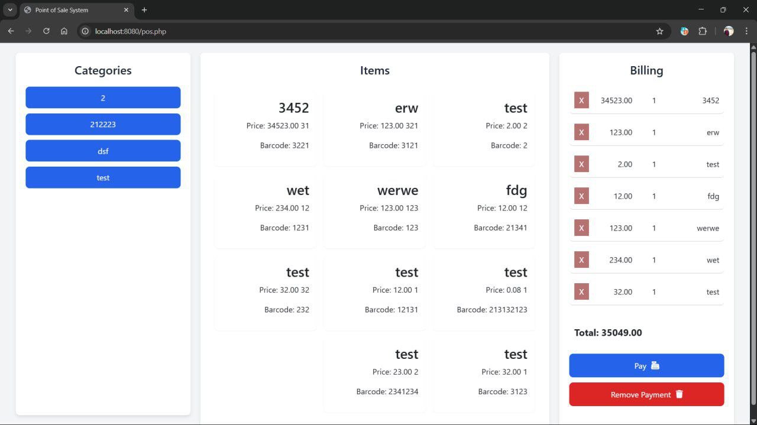Open the browser extensions puzzle icon
The image size is (757, 425).
tap(703, 31)
